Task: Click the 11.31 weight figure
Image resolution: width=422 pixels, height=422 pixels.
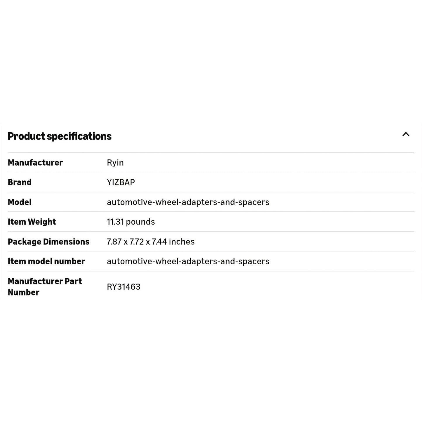Action: coord(115,222)
